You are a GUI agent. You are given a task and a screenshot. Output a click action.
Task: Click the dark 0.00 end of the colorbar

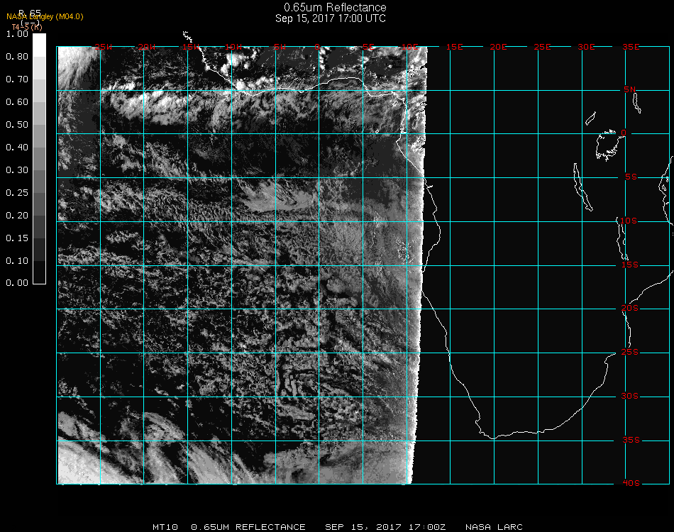coord(39,279)
